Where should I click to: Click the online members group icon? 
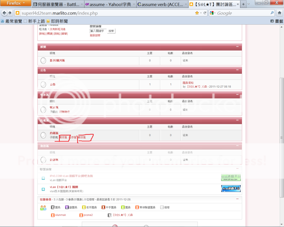43,208
